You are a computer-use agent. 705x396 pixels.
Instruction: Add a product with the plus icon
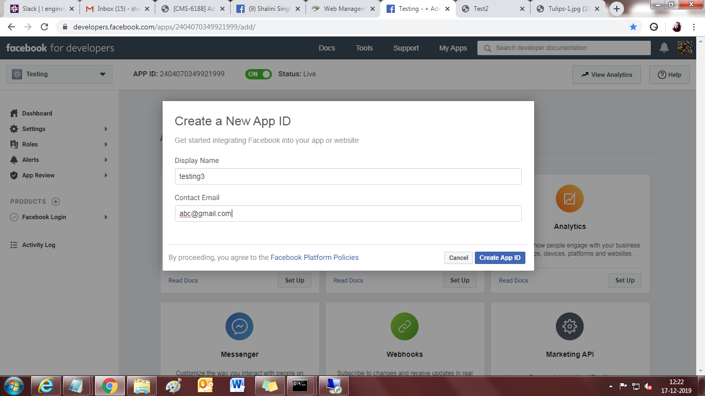tap(56, 202)
